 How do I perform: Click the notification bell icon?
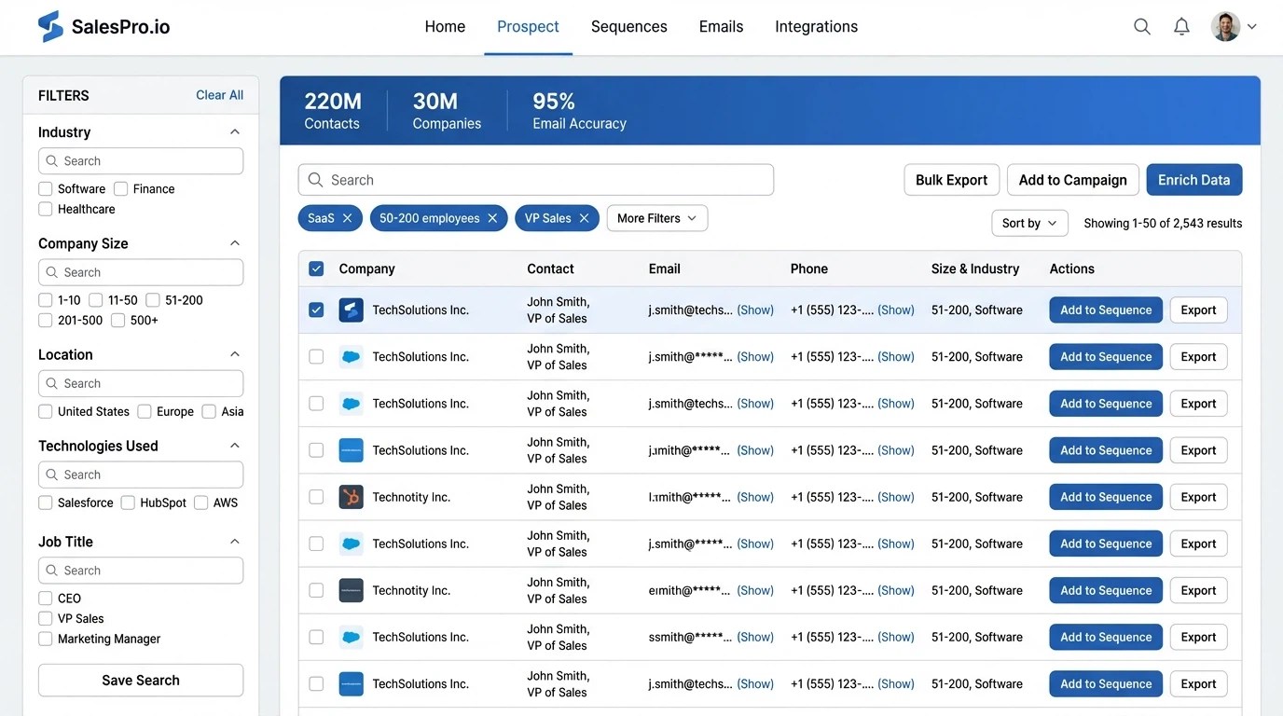point(1181,26)
